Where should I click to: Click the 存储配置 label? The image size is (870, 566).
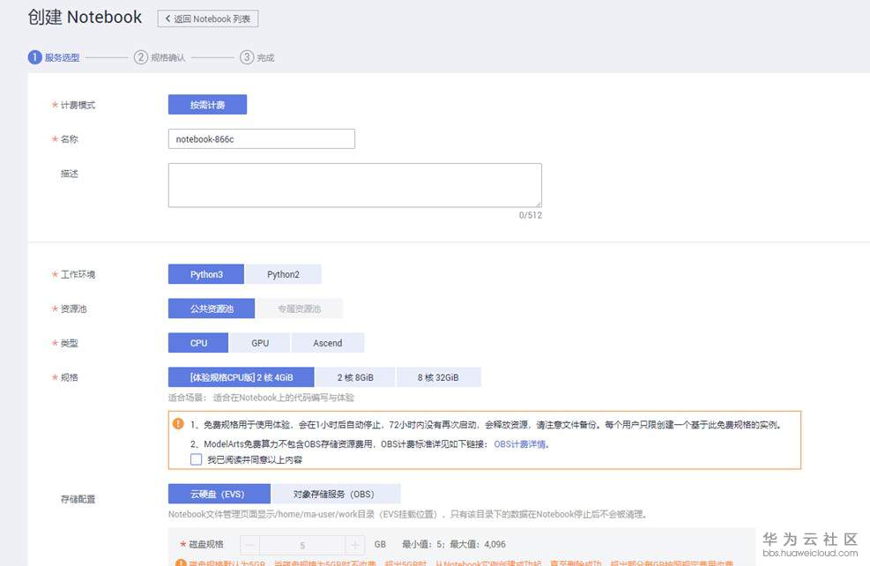78,499
